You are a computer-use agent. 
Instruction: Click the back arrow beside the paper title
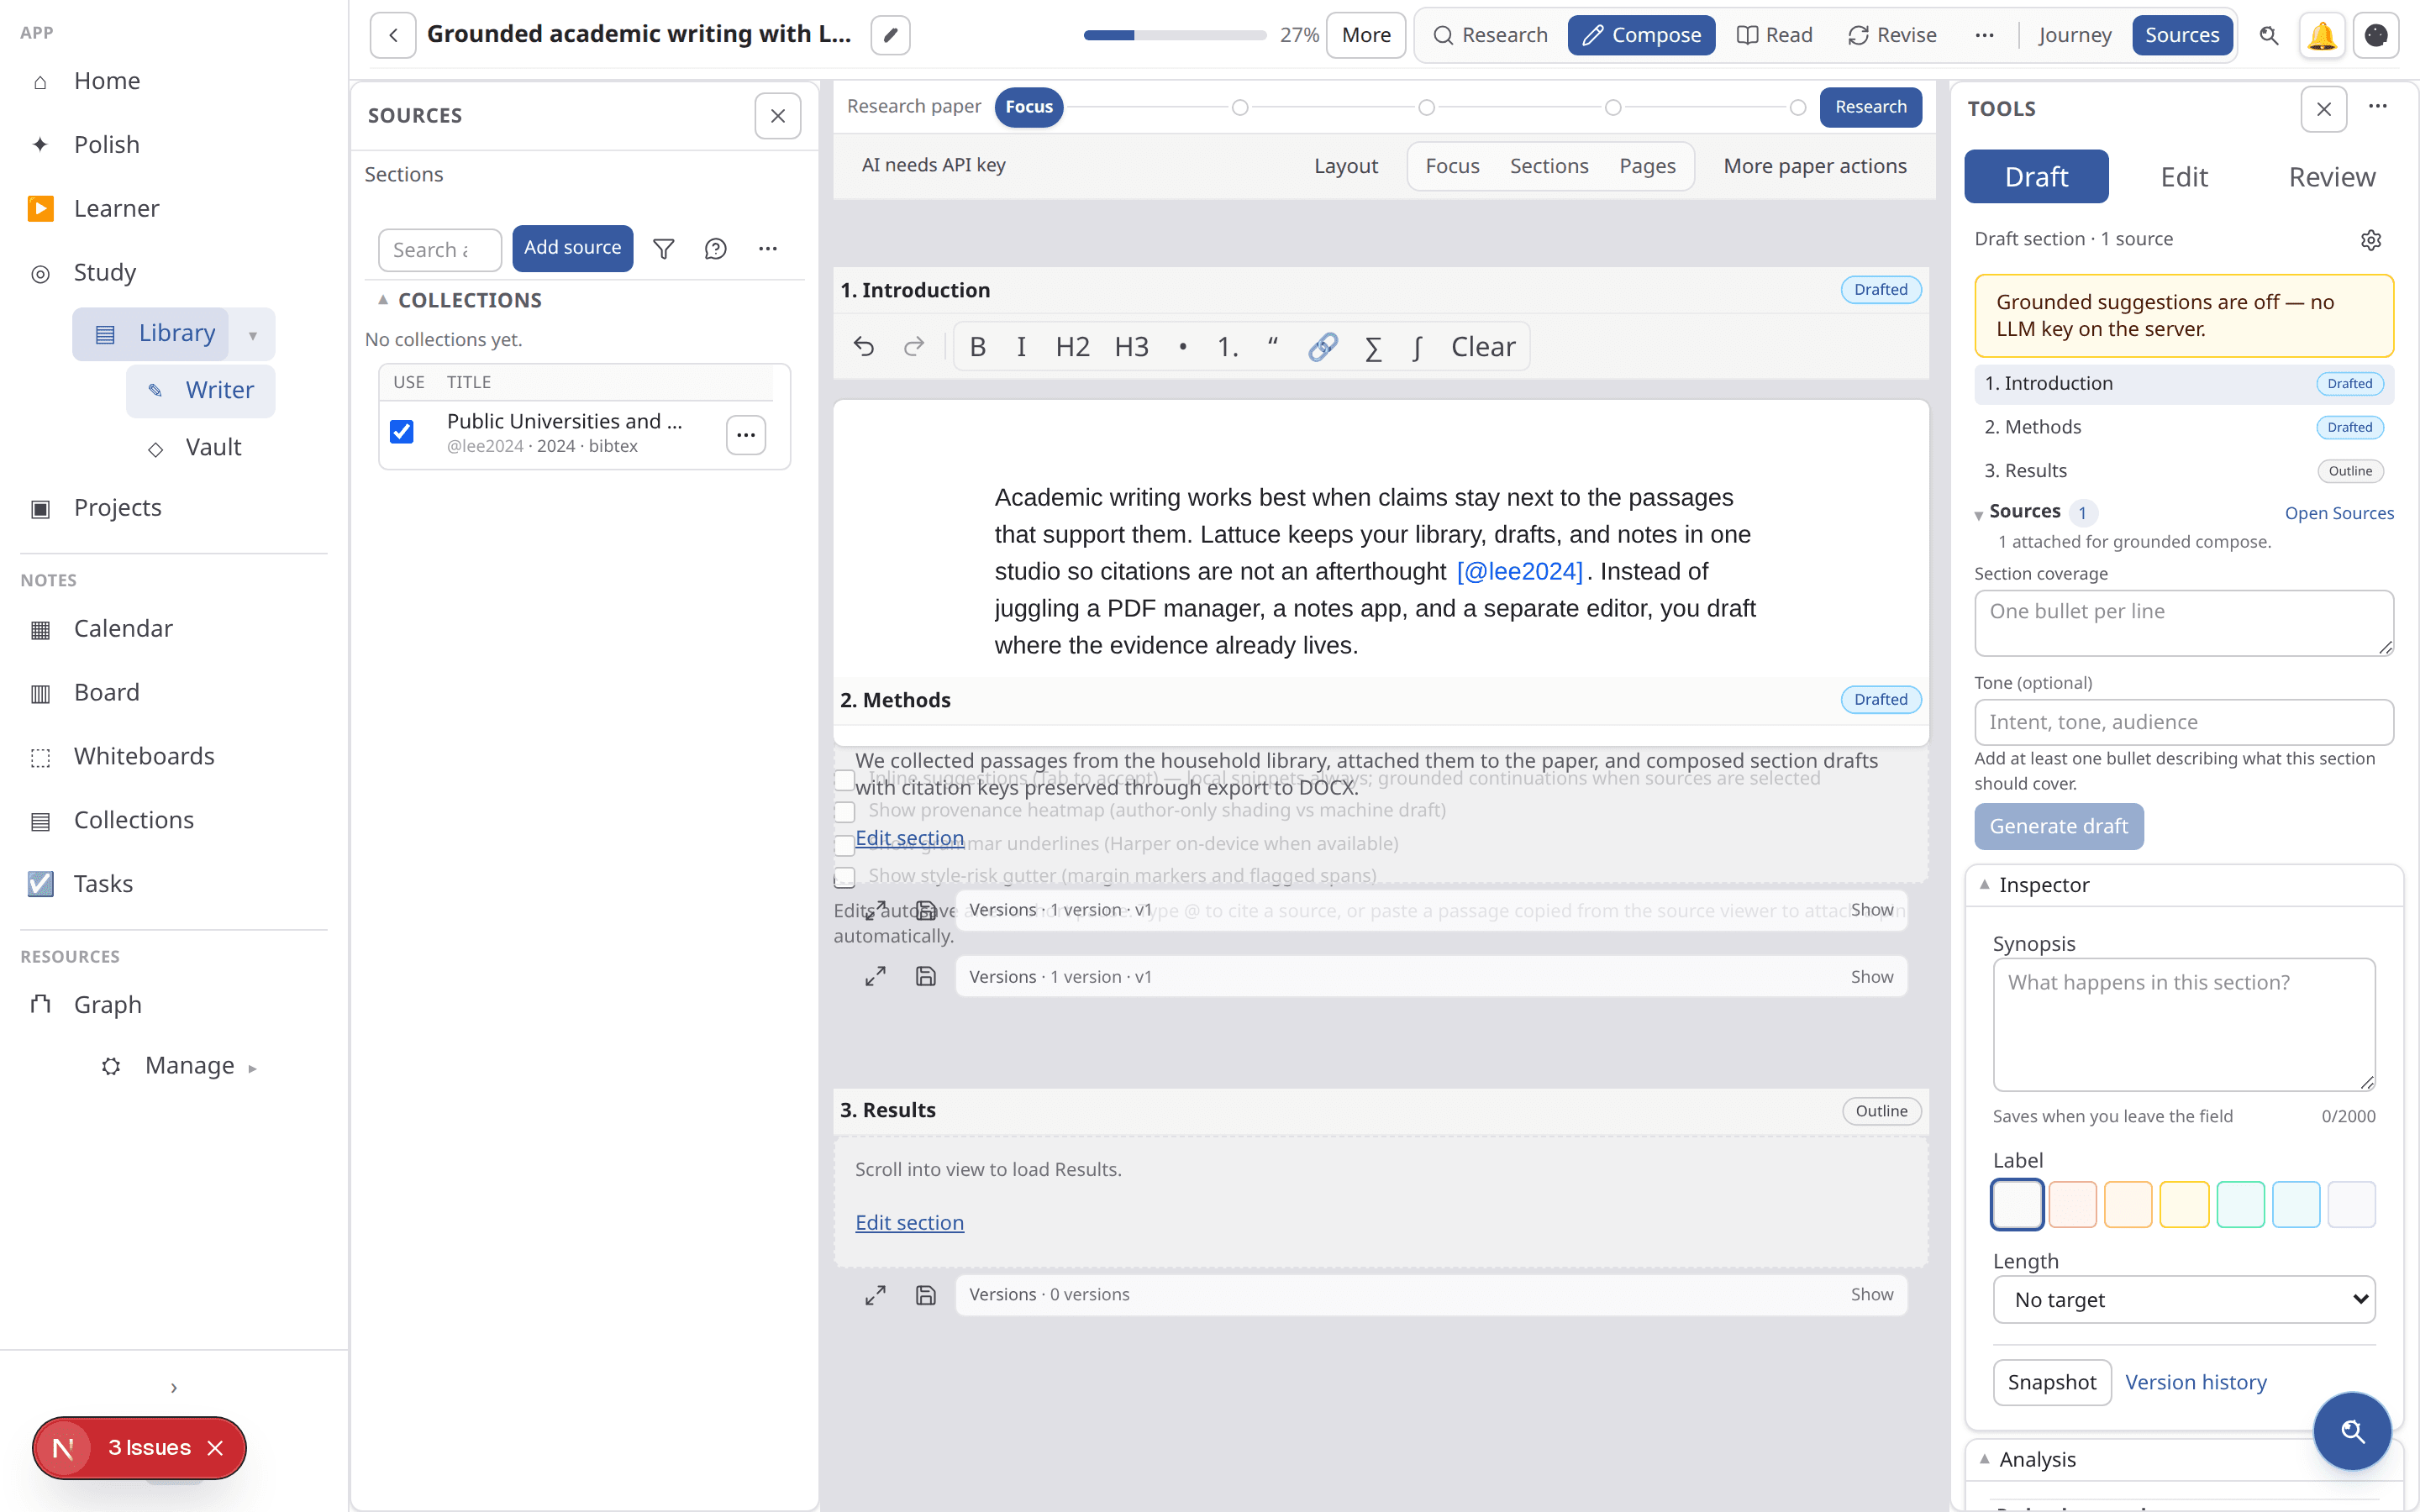(393, 35)
